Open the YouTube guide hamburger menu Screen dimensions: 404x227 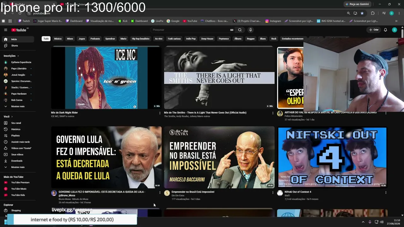tap(5, 30)
